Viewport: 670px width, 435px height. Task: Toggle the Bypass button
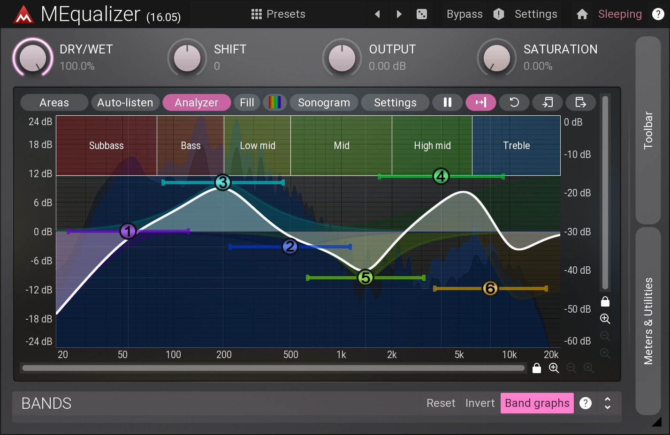click(464, 14)
